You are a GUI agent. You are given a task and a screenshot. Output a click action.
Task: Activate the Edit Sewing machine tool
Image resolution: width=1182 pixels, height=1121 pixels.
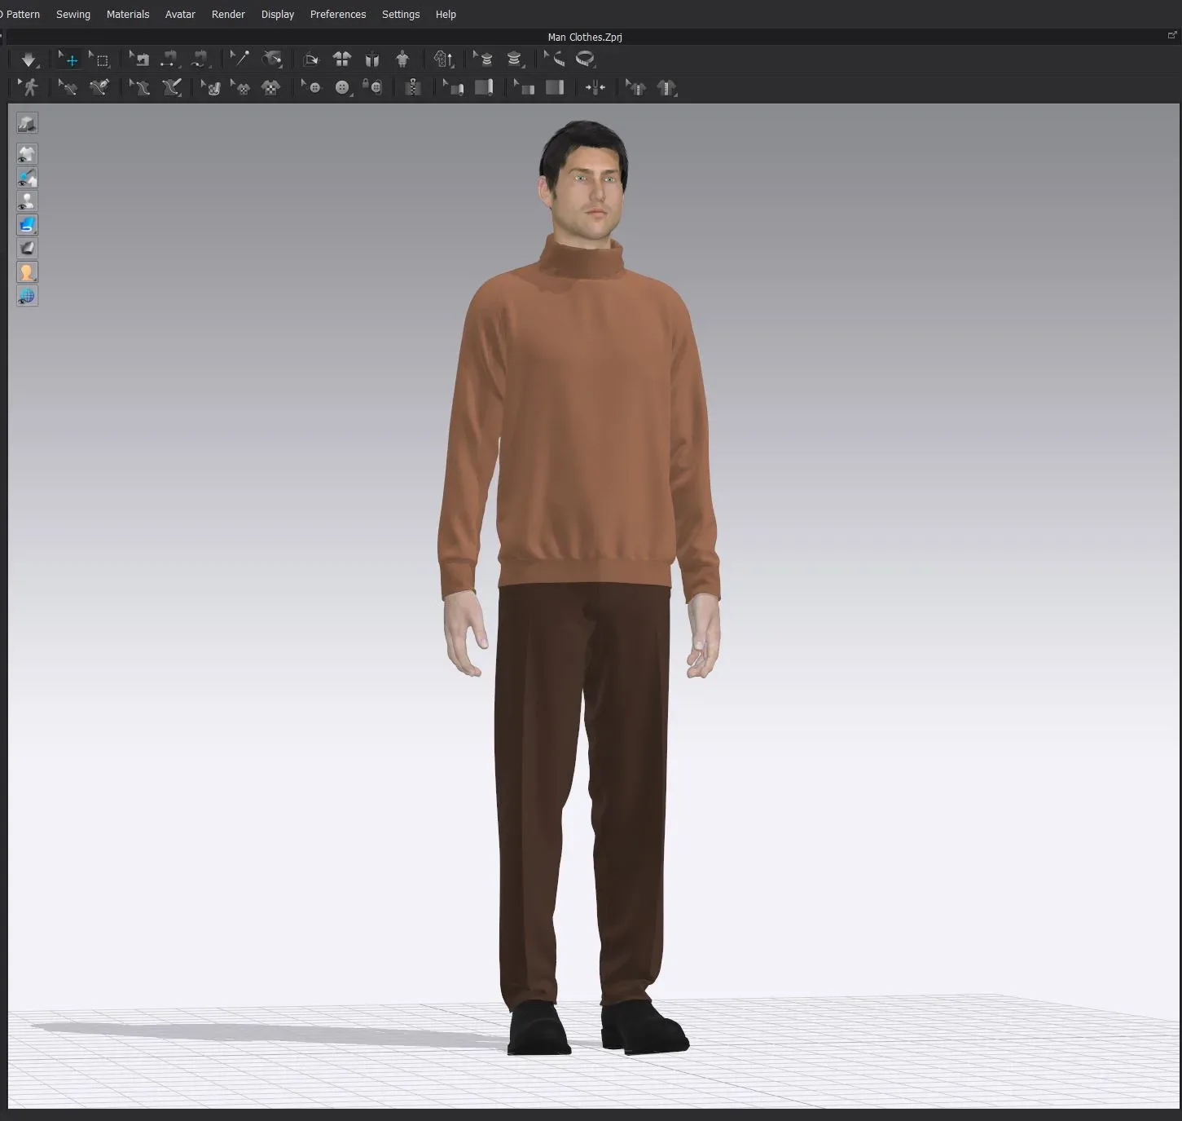click(x=139, y=60)
